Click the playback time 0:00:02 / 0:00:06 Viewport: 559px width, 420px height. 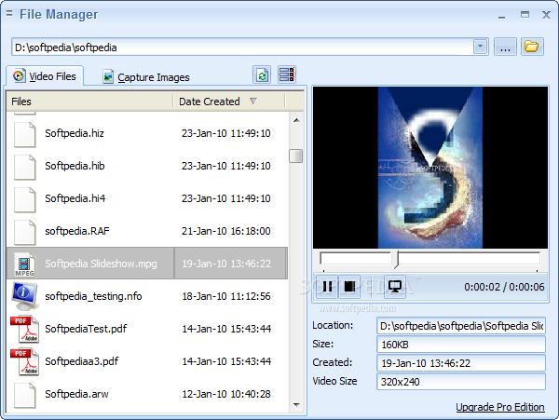[x=504, y=287]
